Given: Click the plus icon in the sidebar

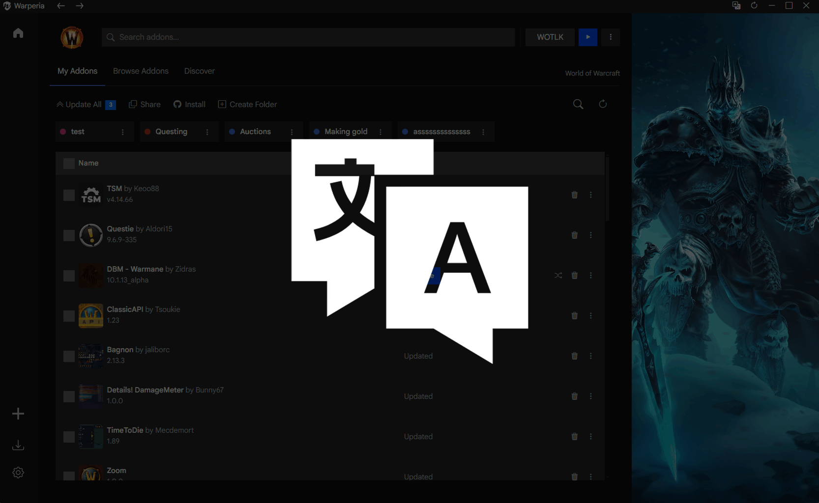Looking at the screenshot, I should coord(18,414).
